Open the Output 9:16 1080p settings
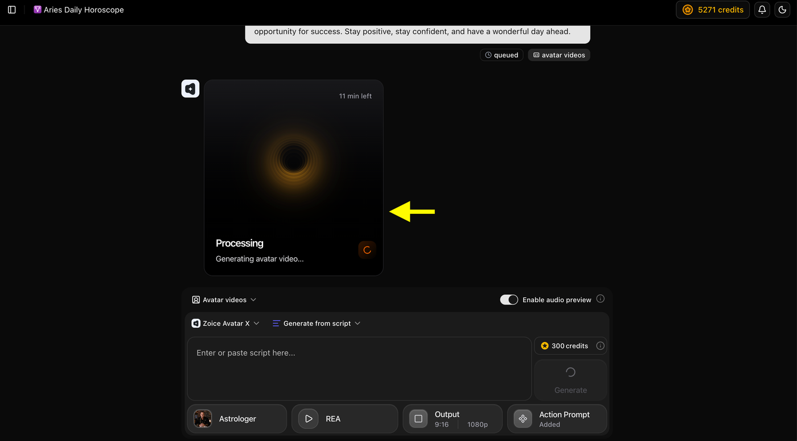Viewport: 797px width, 441px height. click(453, 419)
